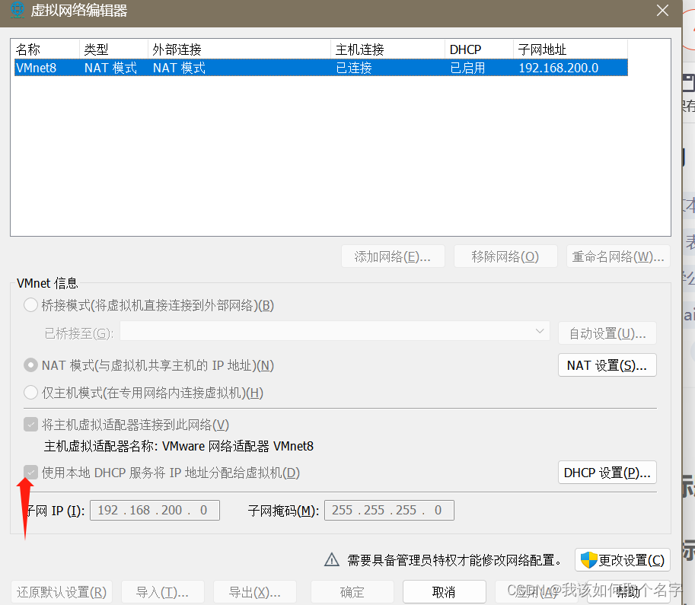The width and height of the screenshot is (695, 605).
Task: Select the 桥接模式 radio button
Action: [30, 305]
